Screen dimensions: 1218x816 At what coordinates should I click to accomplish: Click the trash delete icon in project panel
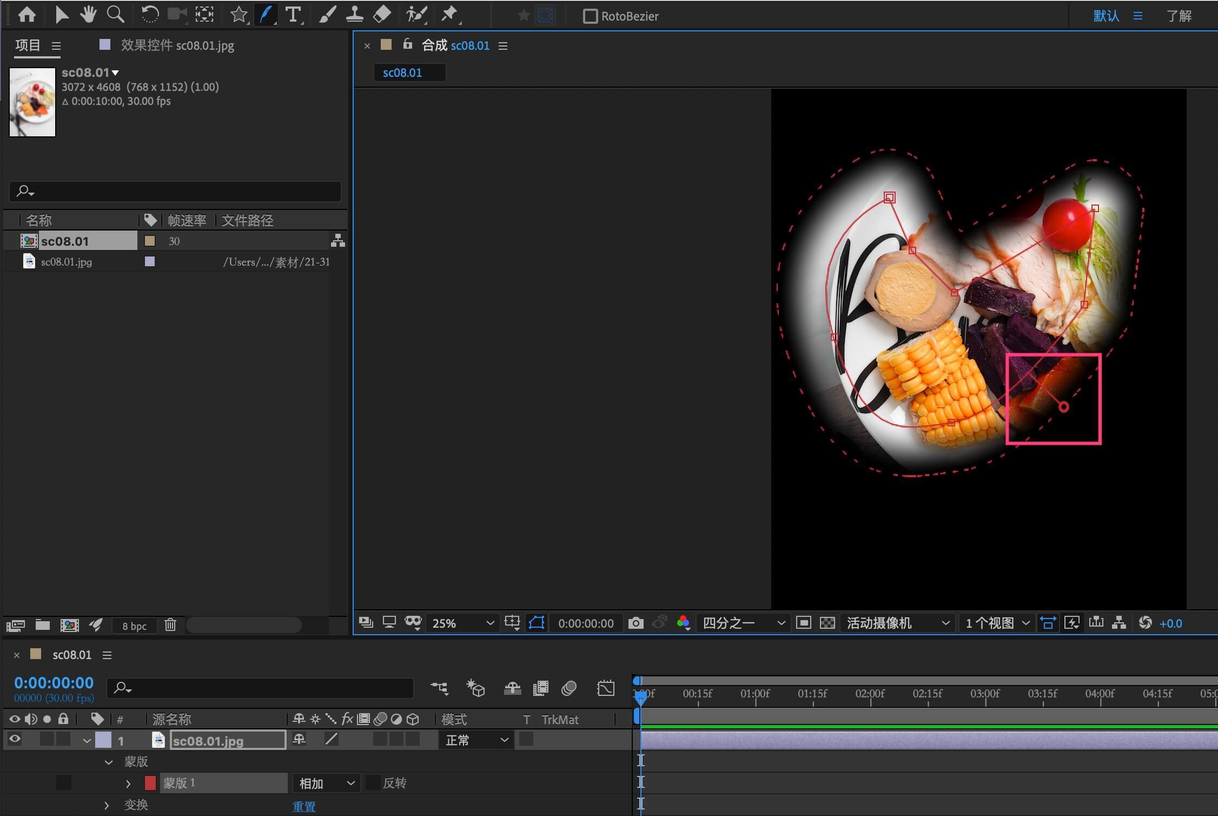[170, 625]
